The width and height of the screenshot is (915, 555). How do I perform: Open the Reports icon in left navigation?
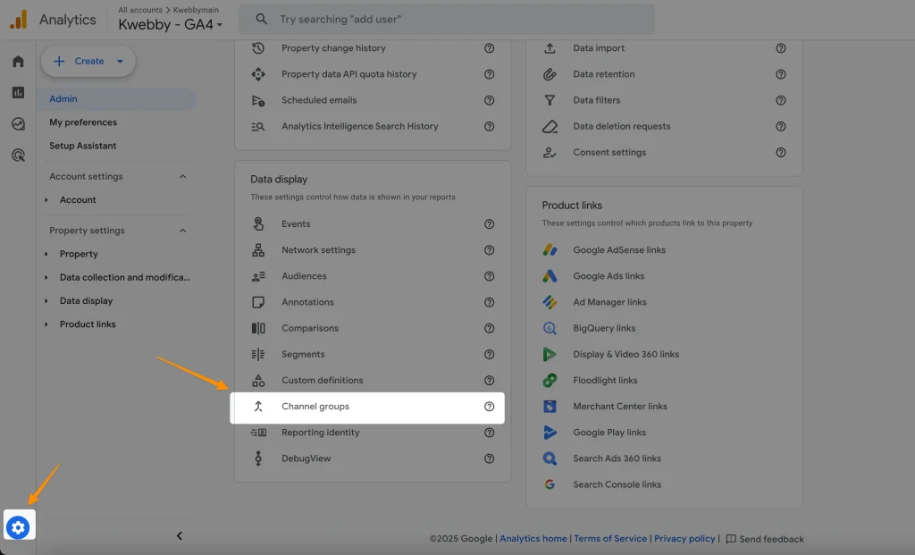18,92
